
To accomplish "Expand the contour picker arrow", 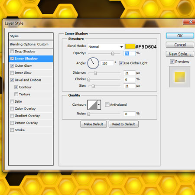I will 99,105.
